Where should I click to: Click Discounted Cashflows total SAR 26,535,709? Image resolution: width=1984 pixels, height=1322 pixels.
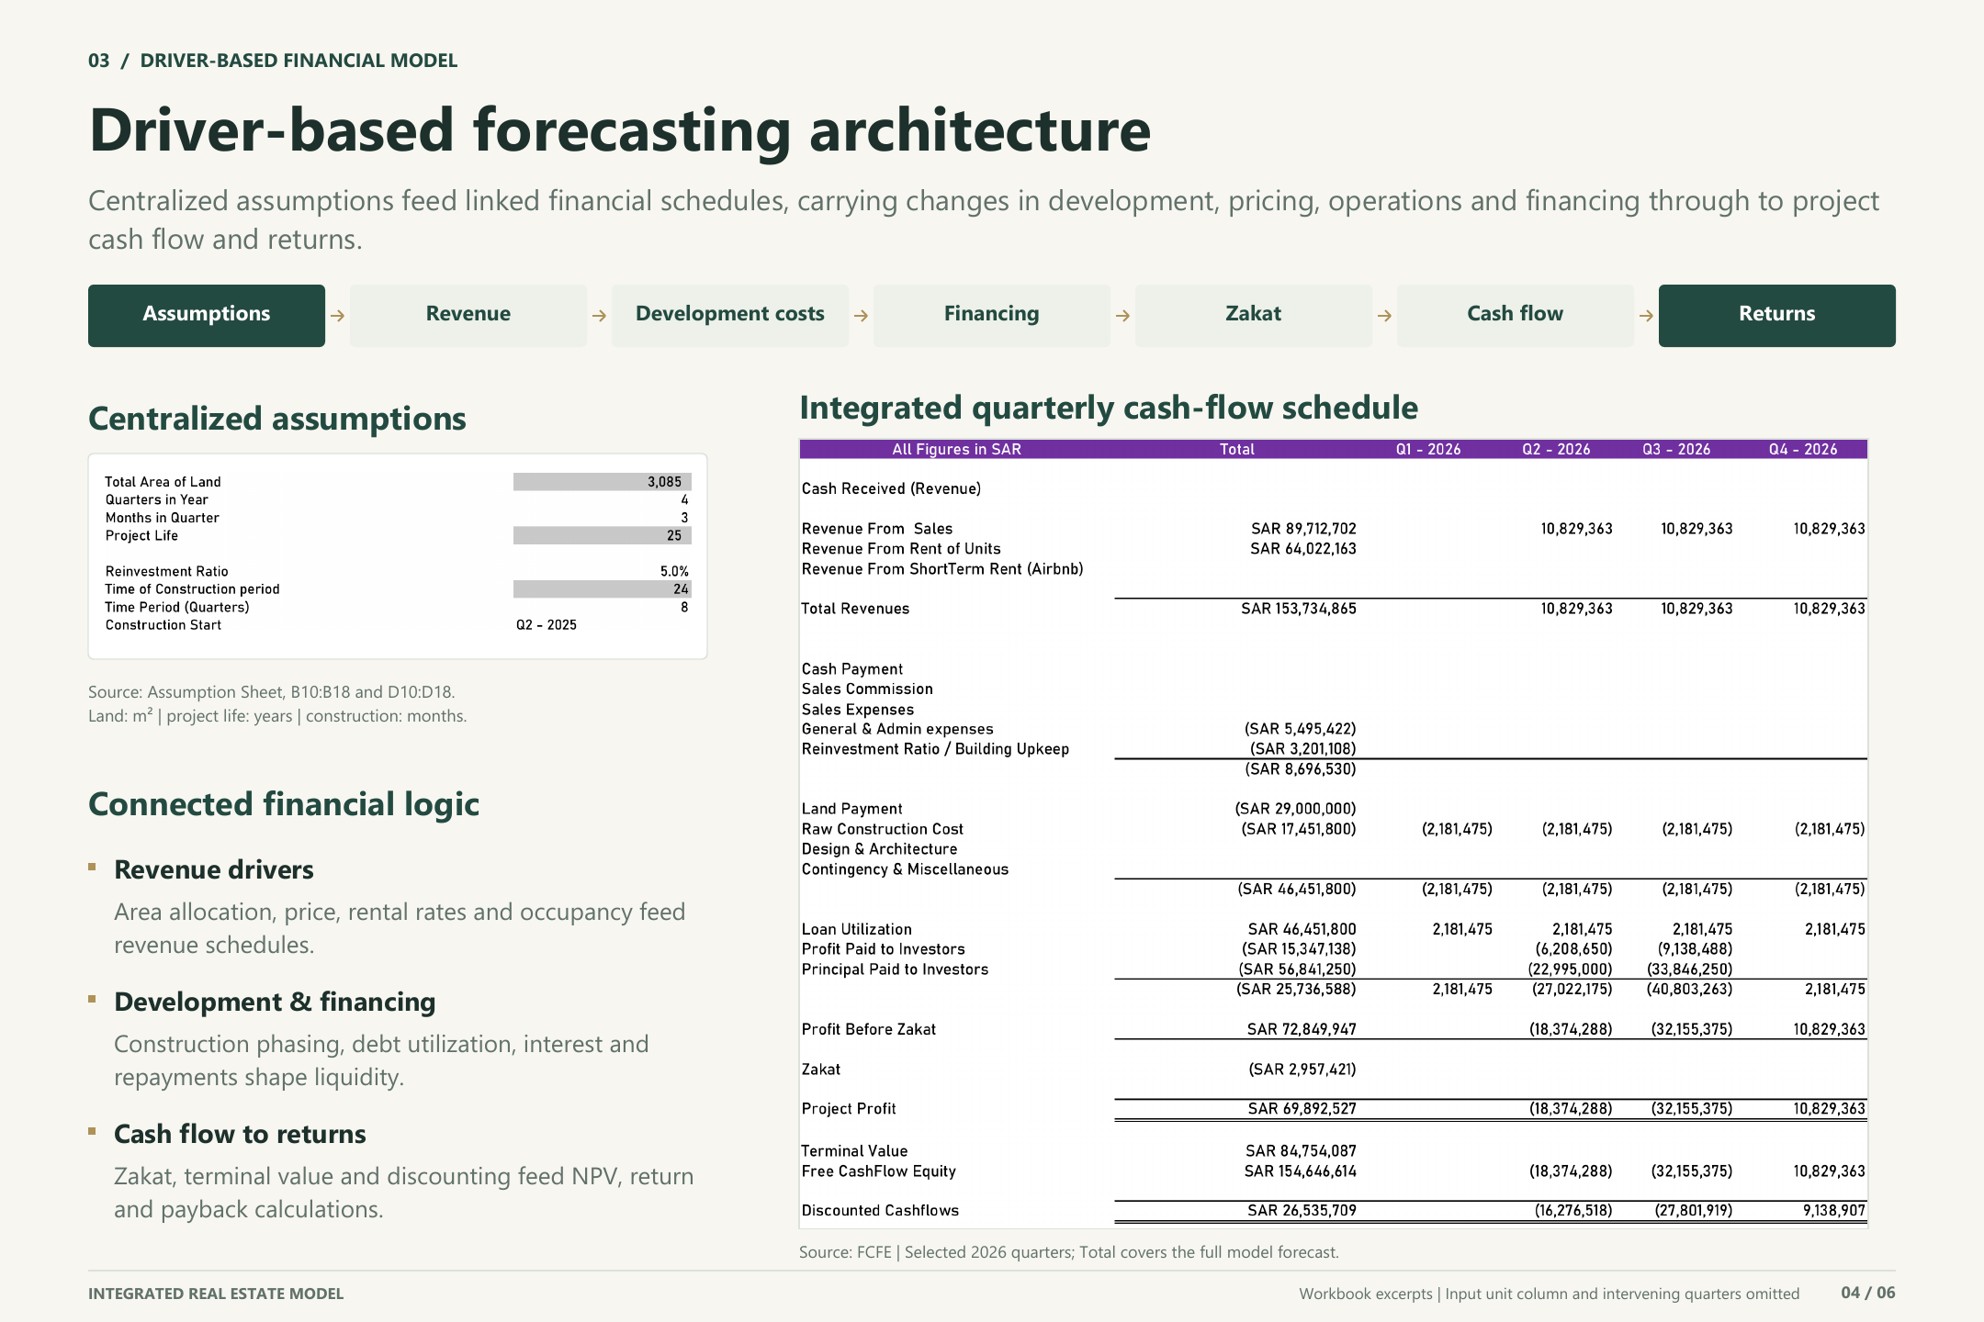(x=1302, y=1211)
